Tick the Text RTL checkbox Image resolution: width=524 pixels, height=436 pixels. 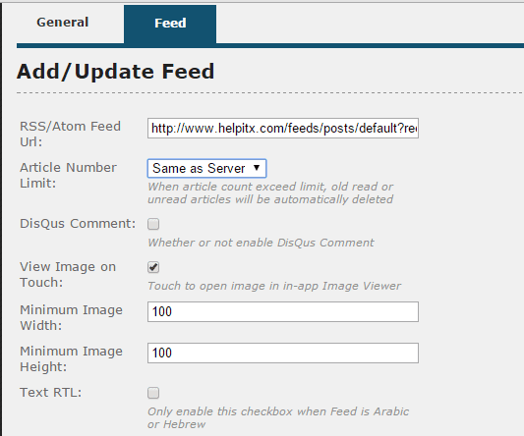(x=153, y=393)
